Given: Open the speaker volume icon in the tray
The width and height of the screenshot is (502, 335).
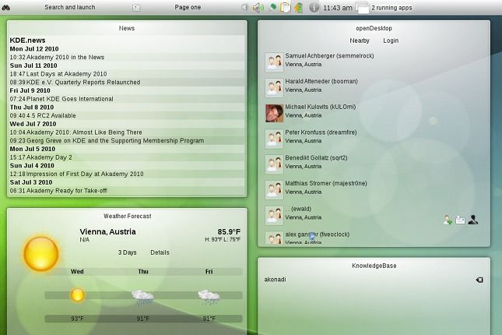Looking at the screenshot, I should tap(258, 7).
